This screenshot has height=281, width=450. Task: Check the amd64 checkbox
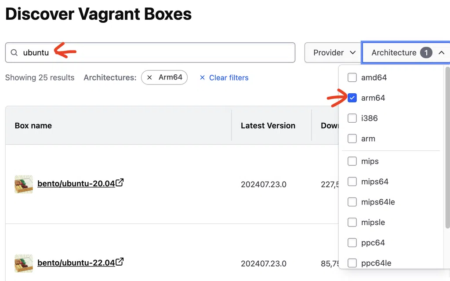(352, 77)
